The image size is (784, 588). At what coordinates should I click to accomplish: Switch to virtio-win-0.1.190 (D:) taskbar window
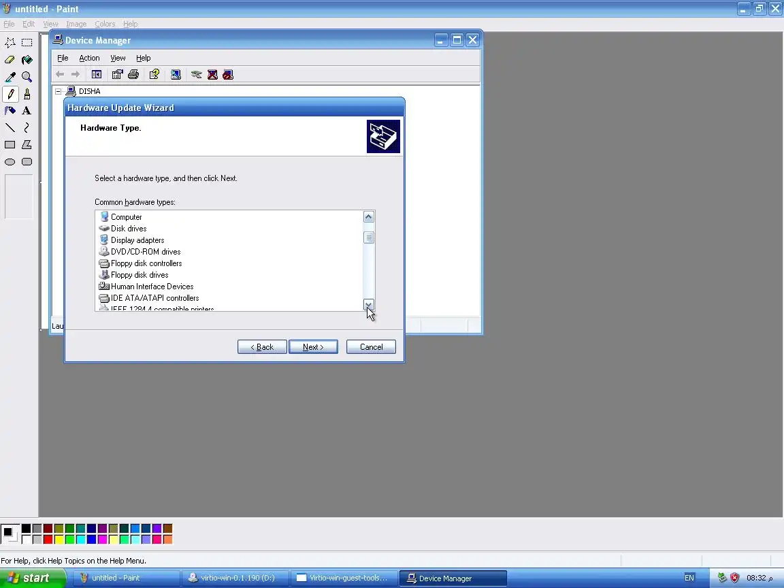click(x=235, y=578)
